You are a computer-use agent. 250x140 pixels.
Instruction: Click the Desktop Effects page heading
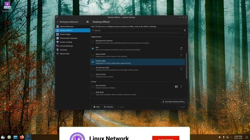[101, 22]
